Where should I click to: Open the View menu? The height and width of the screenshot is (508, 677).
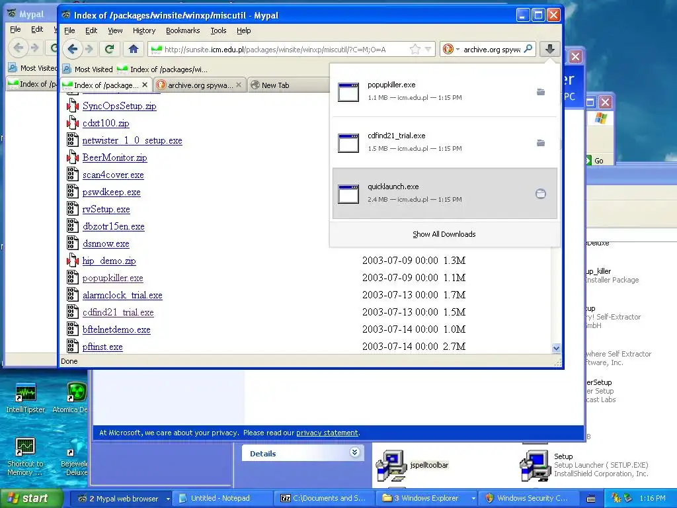tap(115, 30)
